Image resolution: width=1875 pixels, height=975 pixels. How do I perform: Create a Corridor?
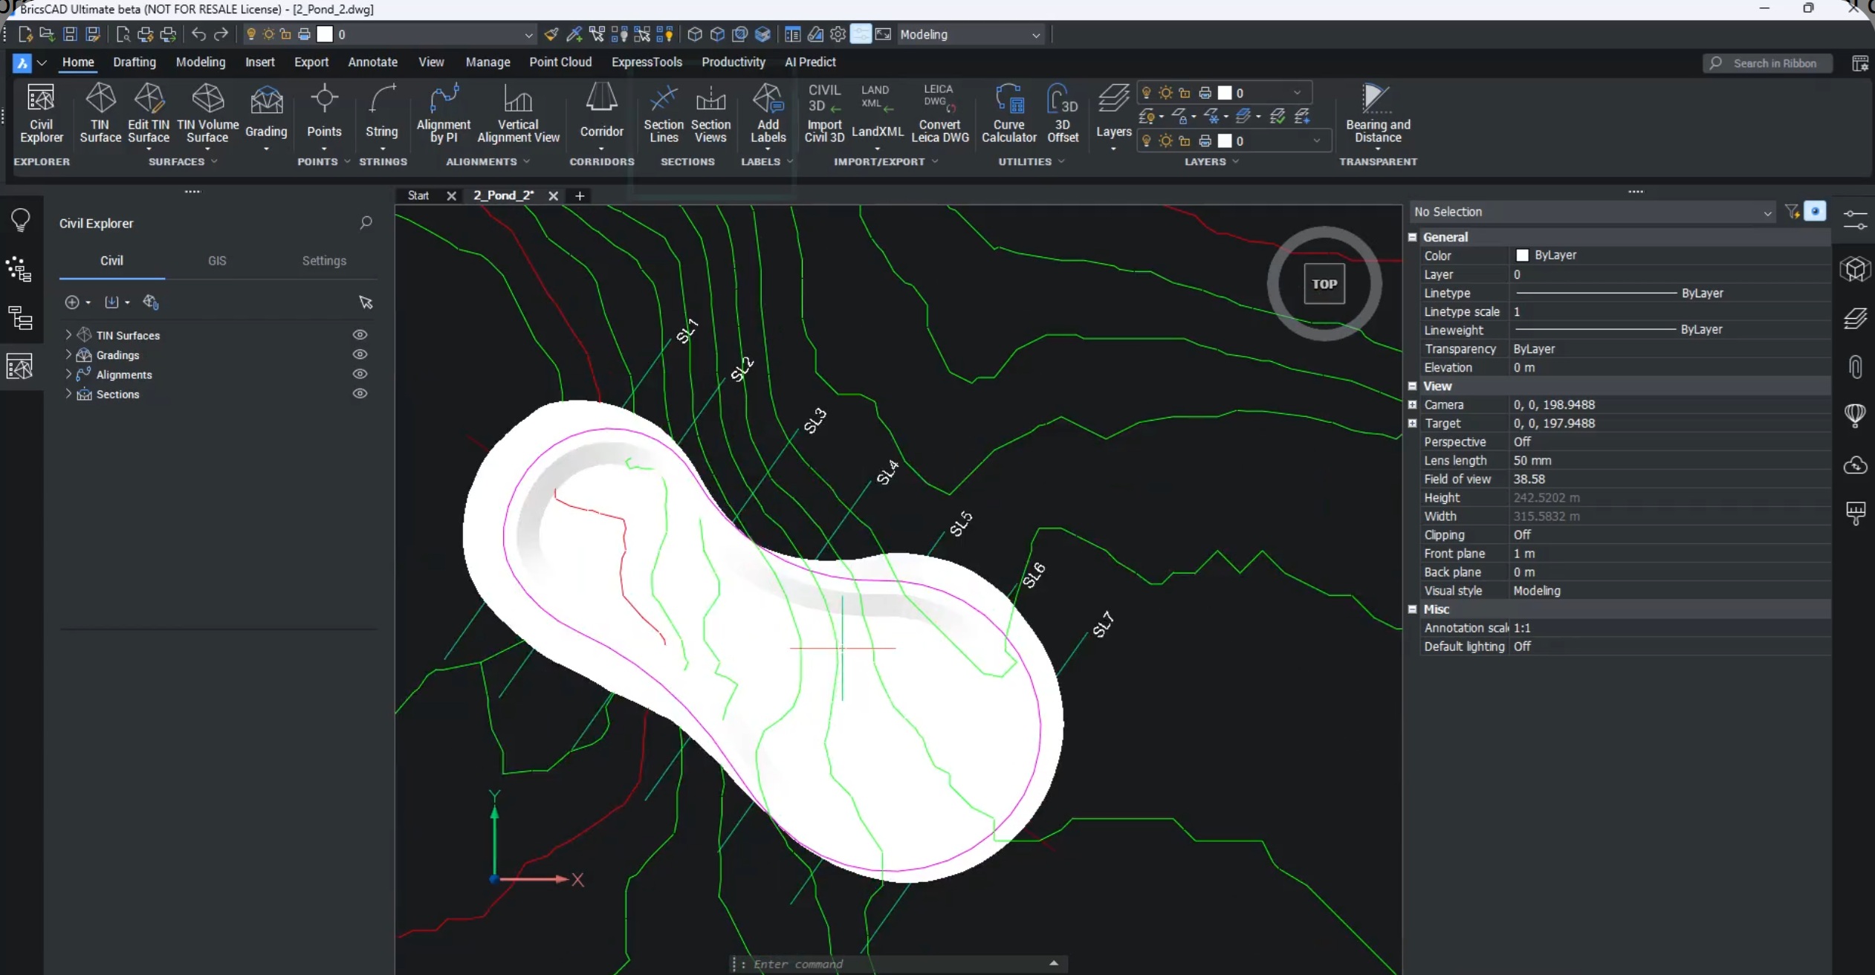click(600, 111)
